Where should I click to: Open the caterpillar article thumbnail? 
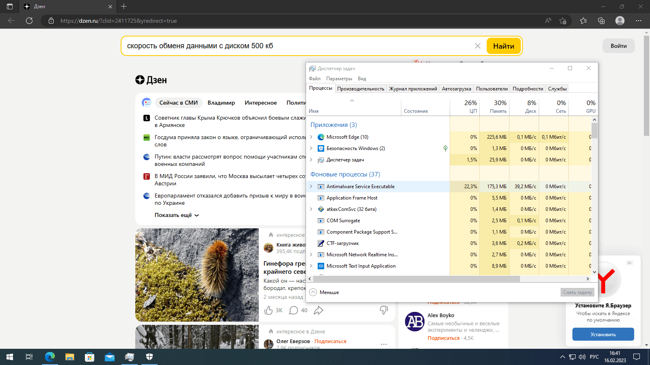[x=197, y=275]
